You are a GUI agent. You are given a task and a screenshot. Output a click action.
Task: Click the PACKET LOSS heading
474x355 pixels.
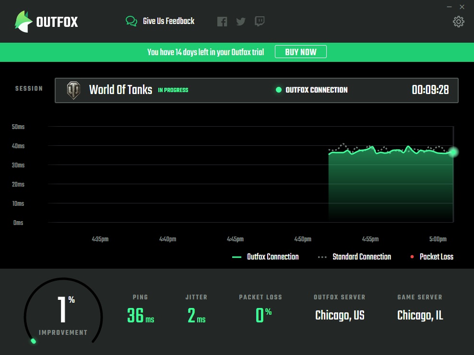[x=261, y=297]
